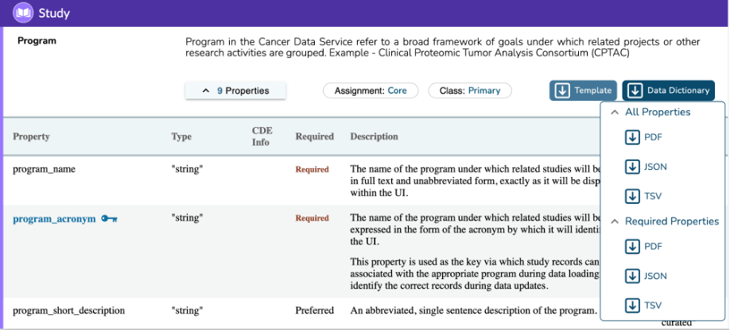The width and height of the screenshot is (730, 330).
Task: Select the Required Properties JSON label
Action: (x=655, y=276)
